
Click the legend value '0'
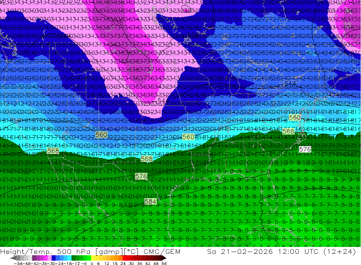(92, 264)
